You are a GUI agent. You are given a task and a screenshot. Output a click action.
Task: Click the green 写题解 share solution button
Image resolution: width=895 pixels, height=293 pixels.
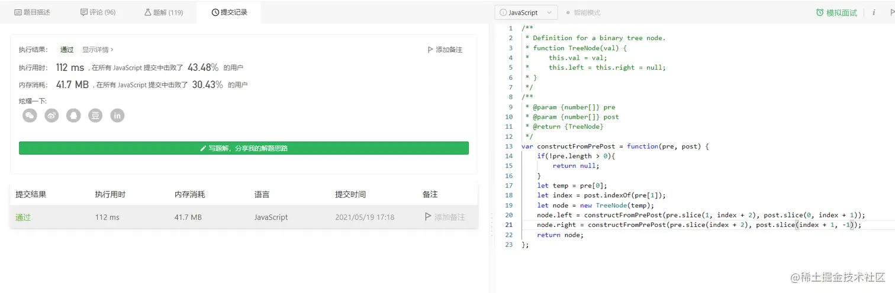(244, 148)
